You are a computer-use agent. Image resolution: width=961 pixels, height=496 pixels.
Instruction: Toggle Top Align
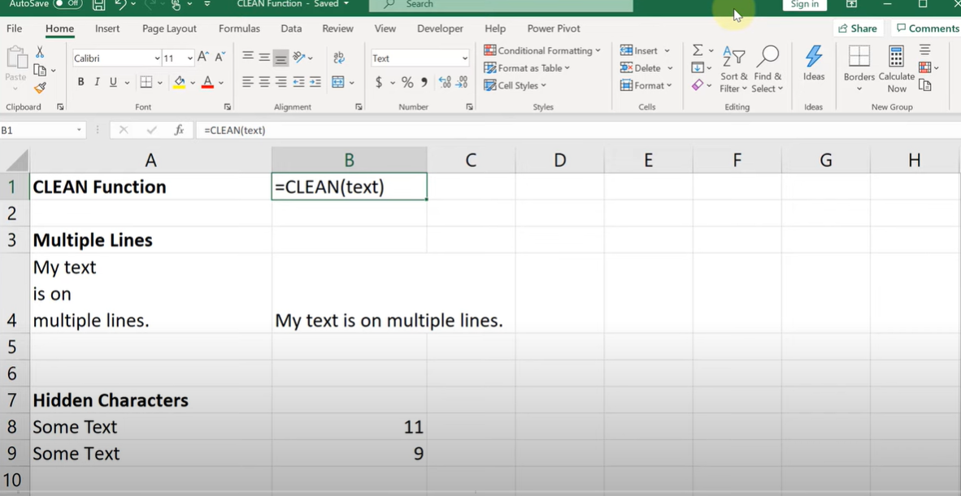point(248,57)
